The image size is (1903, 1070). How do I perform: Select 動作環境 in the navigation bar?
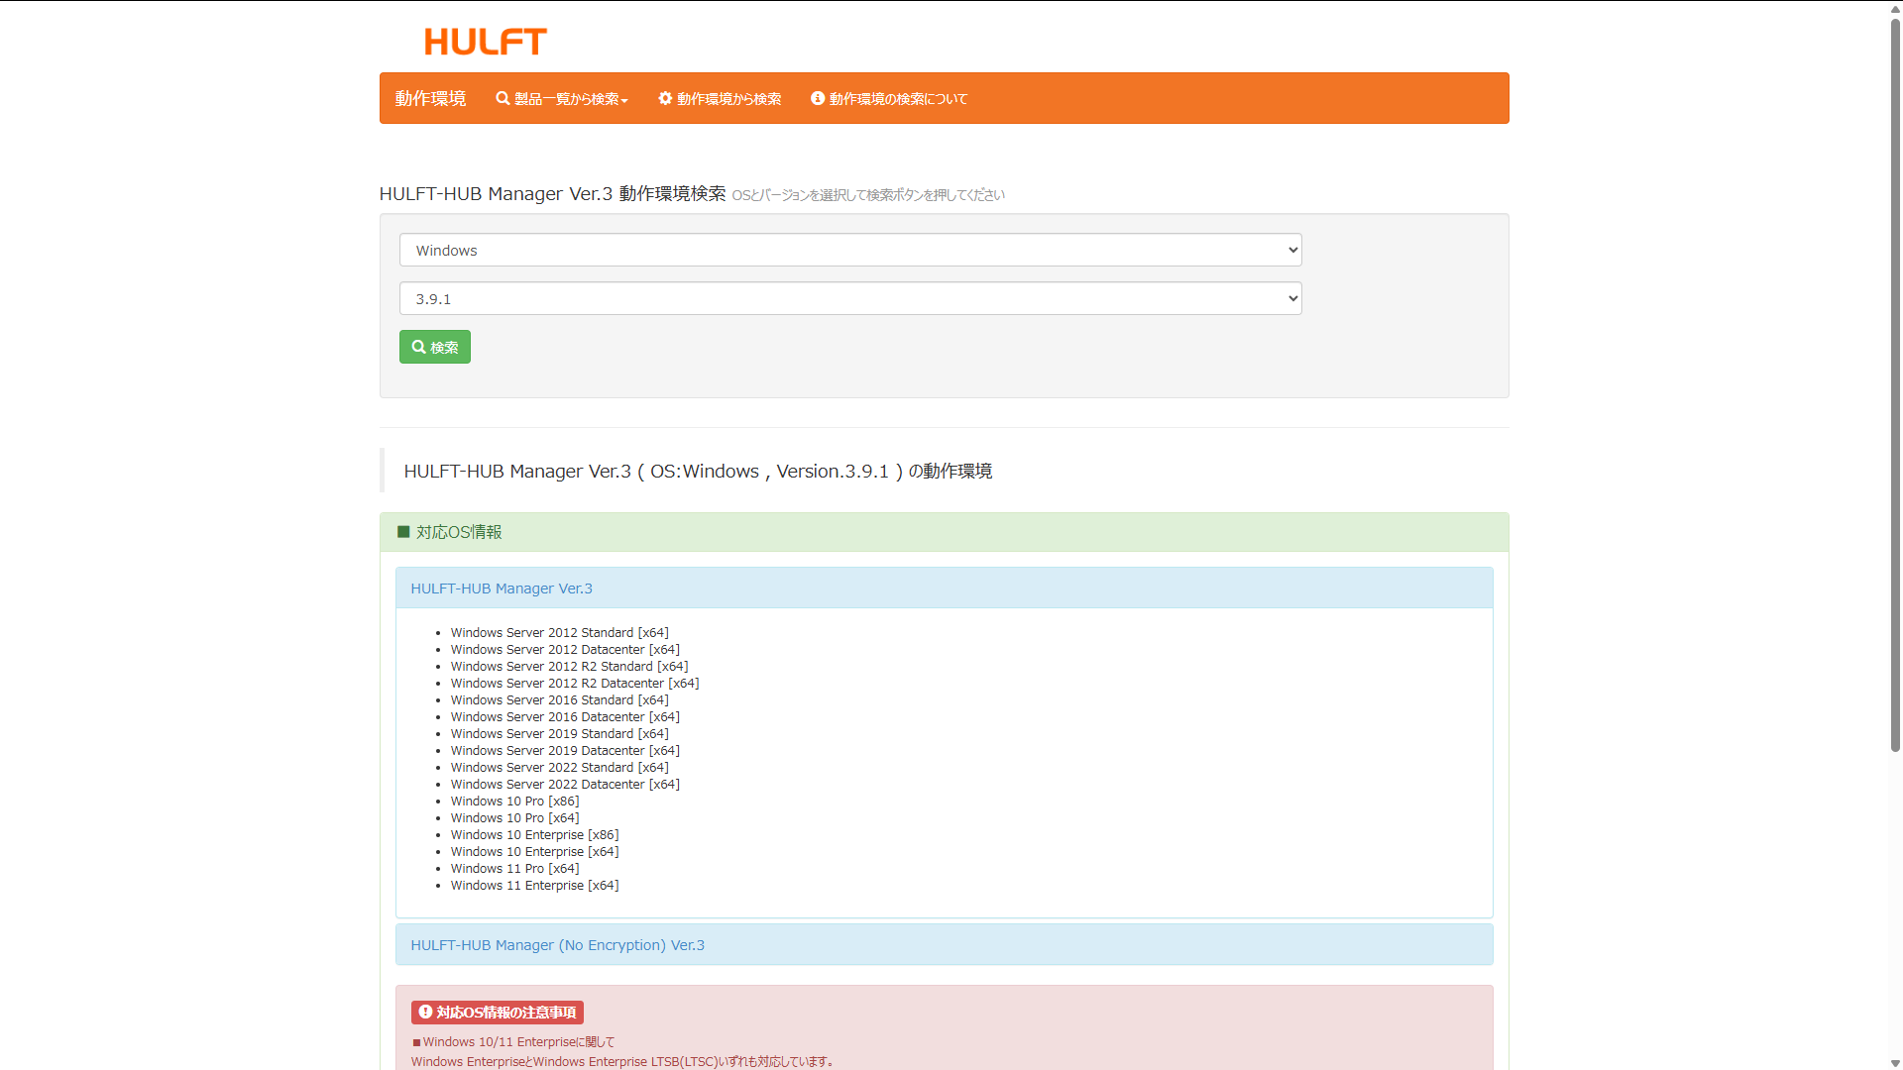tap(429, 98)
